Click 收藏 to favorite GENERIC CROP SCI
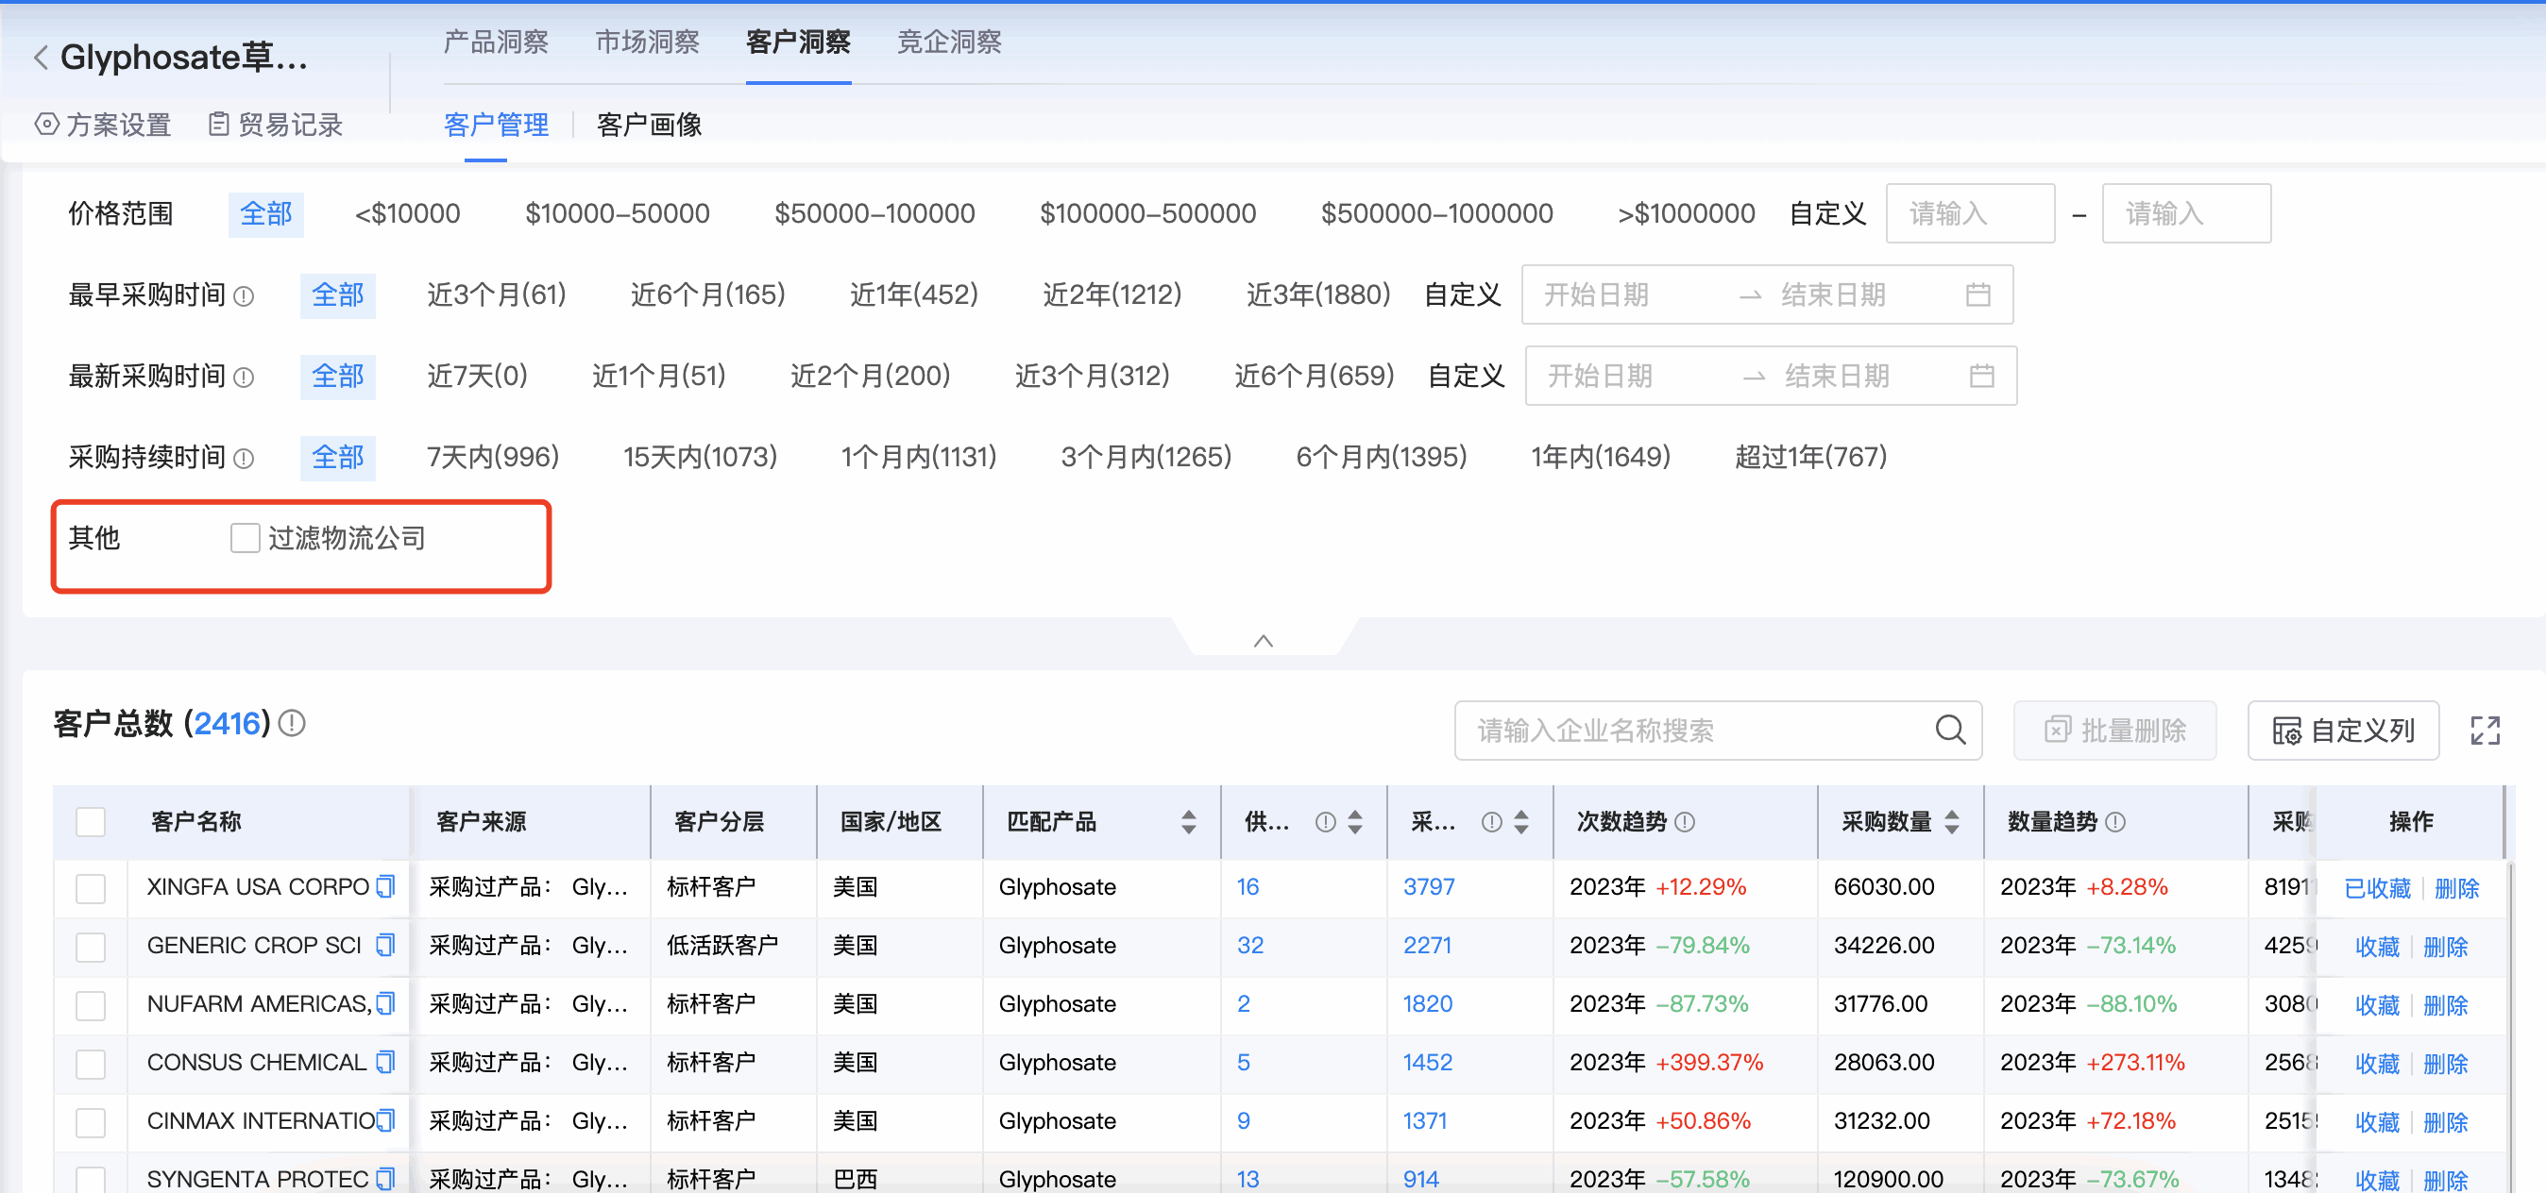Viewport: 2546px width, 1193px height. (x=2376, y=946)
